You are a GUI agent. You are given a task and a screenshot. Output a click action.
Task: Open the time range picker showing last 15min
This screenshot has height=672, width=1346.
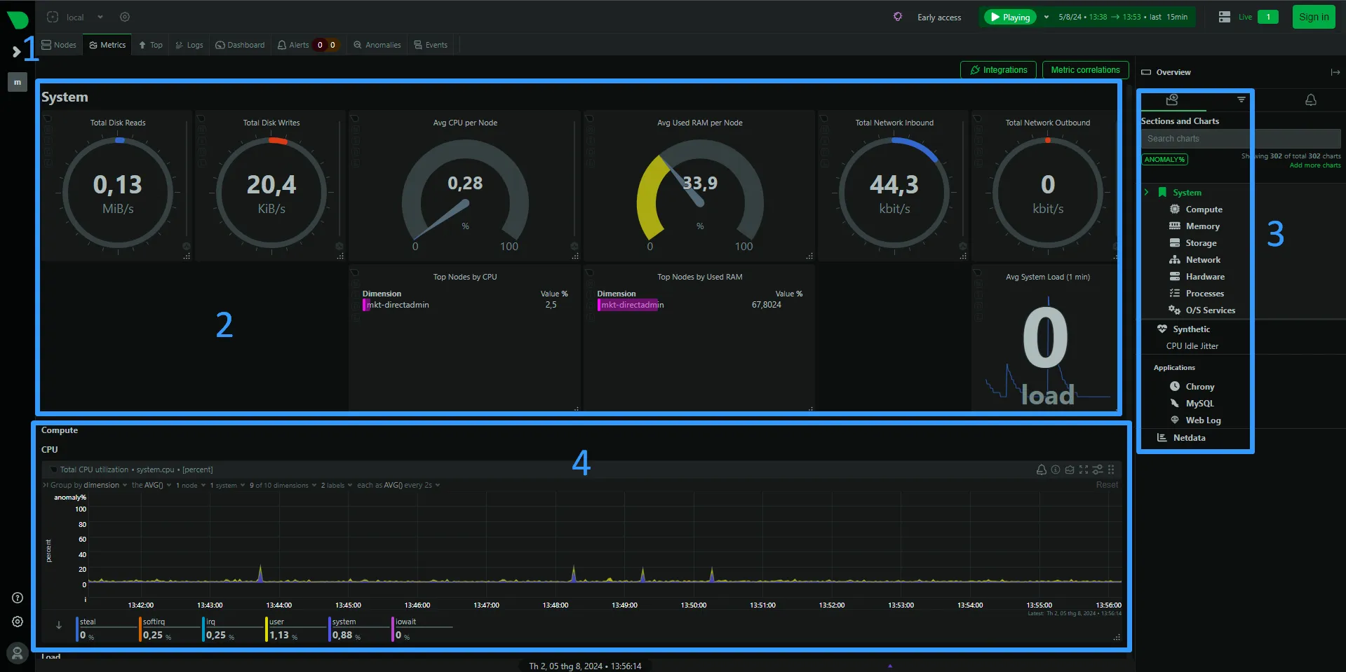pyautogui.click(x=1123, y=17)
